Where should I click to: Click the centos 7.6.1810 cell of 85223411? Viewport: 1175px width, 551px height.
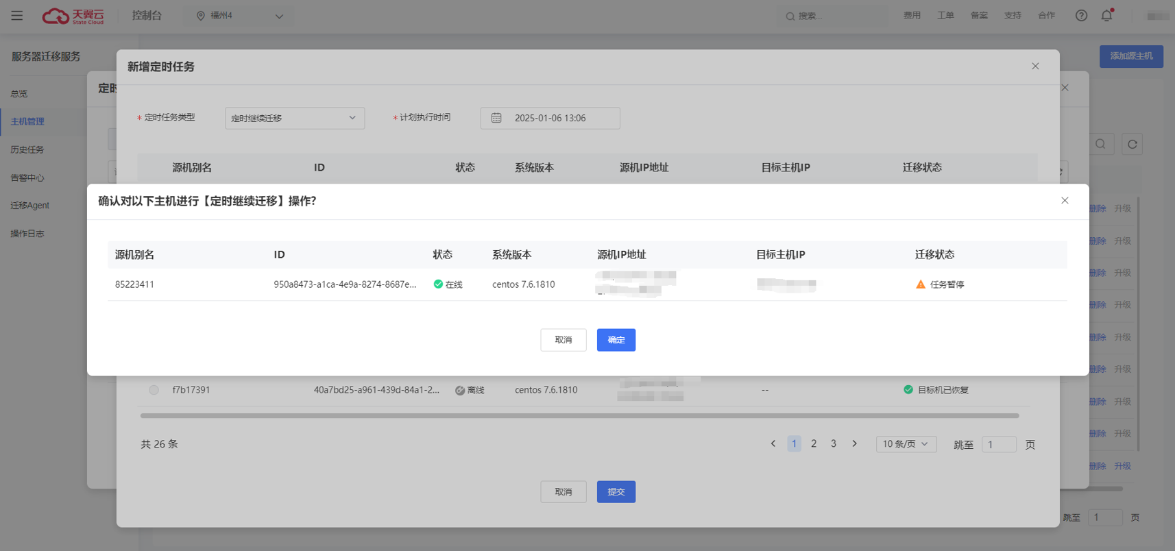click(x=524, y=284)
